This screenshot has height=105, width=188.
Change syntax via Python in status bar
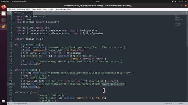(x=181, y=104)
